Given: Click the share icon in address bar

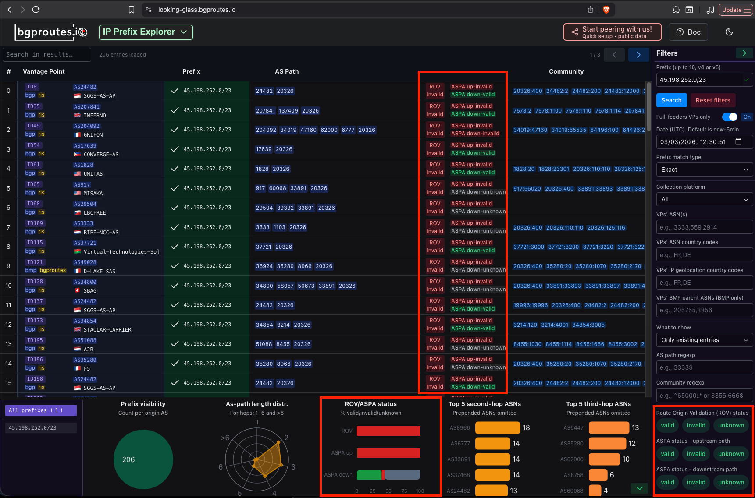Looking at the screenshot, I should coord(591,10).
